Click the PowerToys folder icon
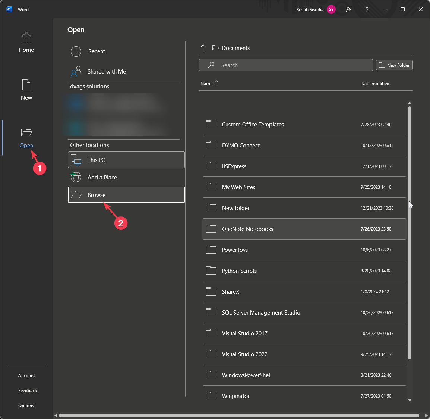The width and height of the screenshot is (430, 419). (211, 250)
